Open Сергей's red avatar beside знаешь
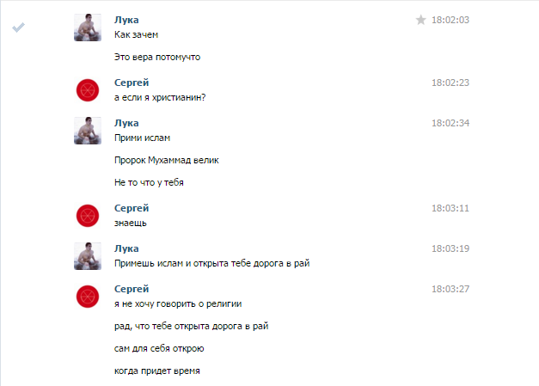The image size is (539, 386). pos(88,216)
